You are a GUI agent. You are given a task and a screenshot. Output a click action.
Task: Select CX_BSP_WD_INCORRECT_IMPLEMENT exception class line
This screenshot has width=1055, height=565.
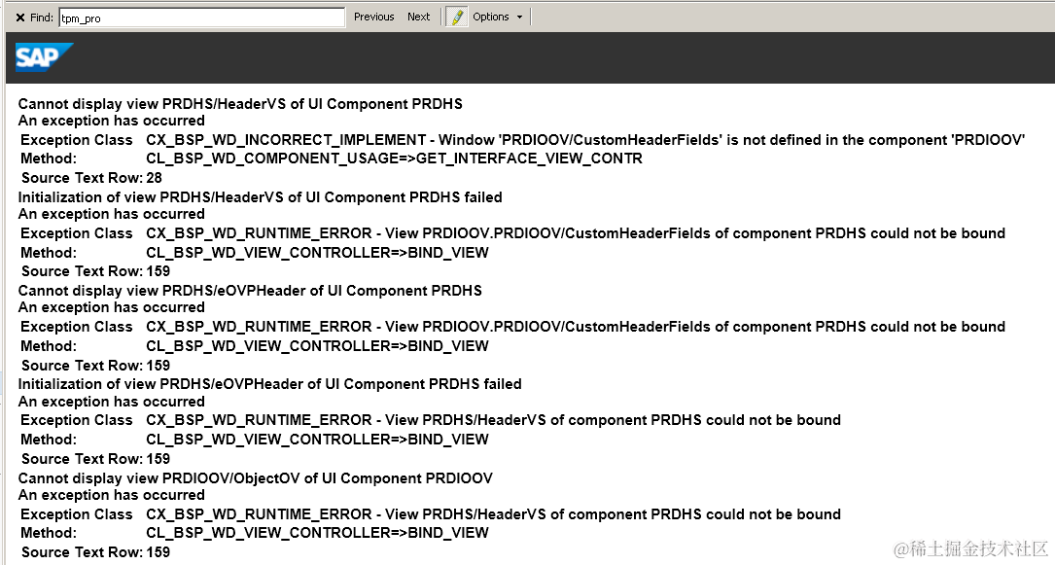point(585,140)
